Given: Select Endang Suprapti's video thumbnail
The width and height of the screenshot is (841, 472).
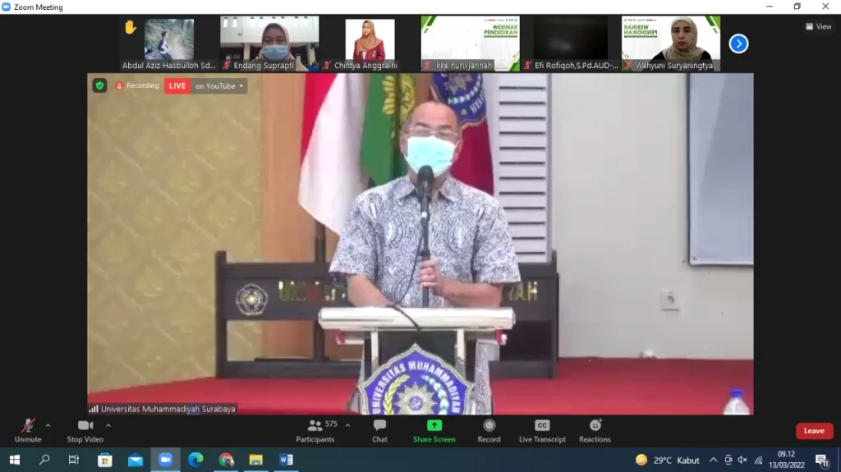Looking at the screenshot, I should (x=269, y=44).
